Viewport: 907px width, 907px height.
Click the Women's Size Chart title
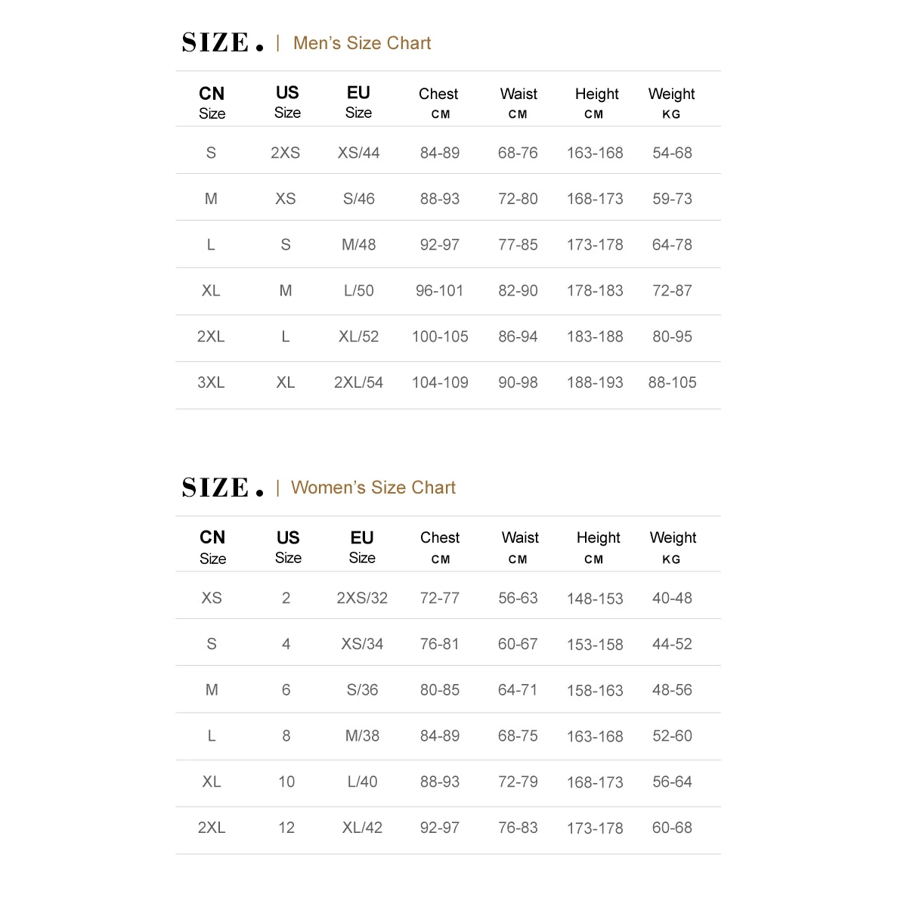(373, 488)
